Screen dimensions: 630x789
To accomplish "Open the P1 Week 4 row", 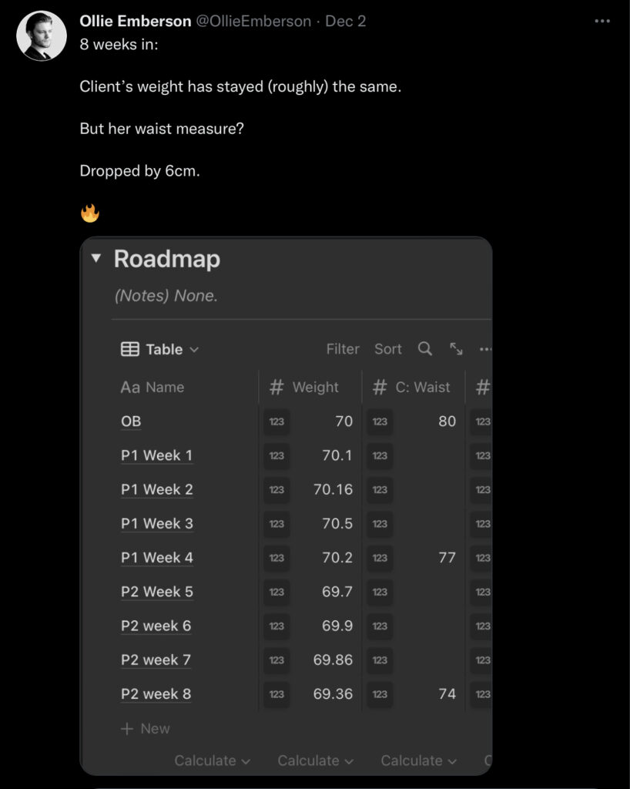I will tap(157, 558).
